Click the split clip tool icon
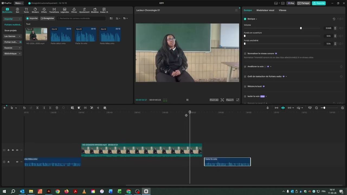347x195 pixels. tap(37, 108)
